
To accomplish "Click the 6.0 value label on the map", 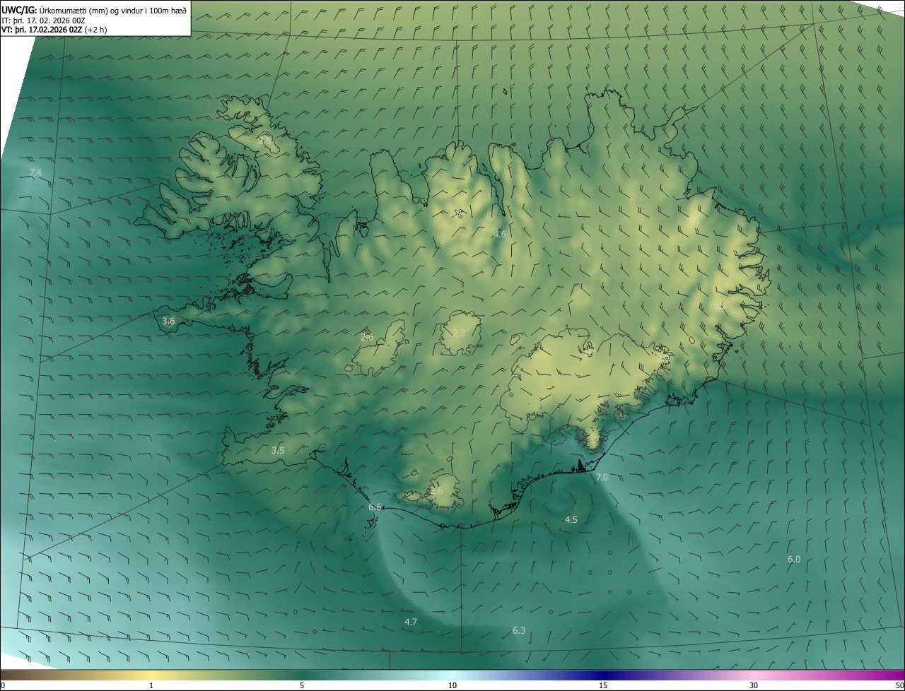I will pos(794,560).
